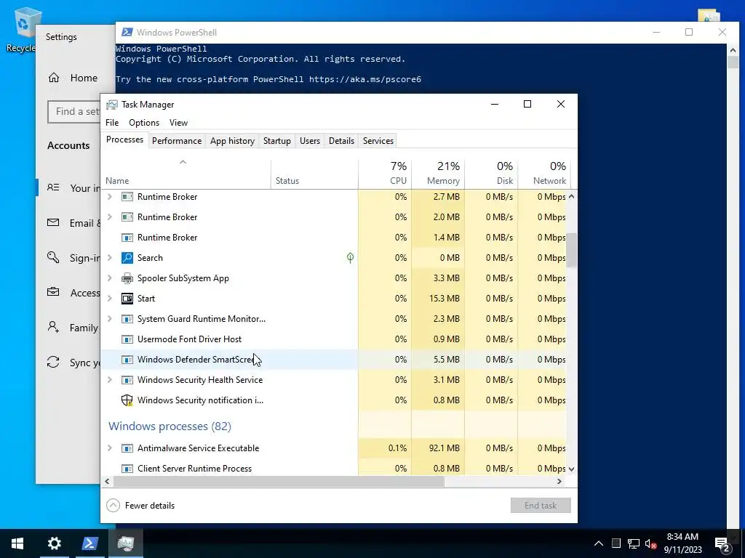Show hidden system tray icons
The width and height of the screenshot is (745, 558).
(x=599, y=543)
